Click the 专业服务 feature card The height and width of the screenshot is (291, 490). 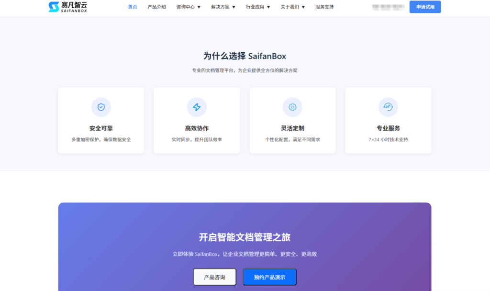[388, 120]
